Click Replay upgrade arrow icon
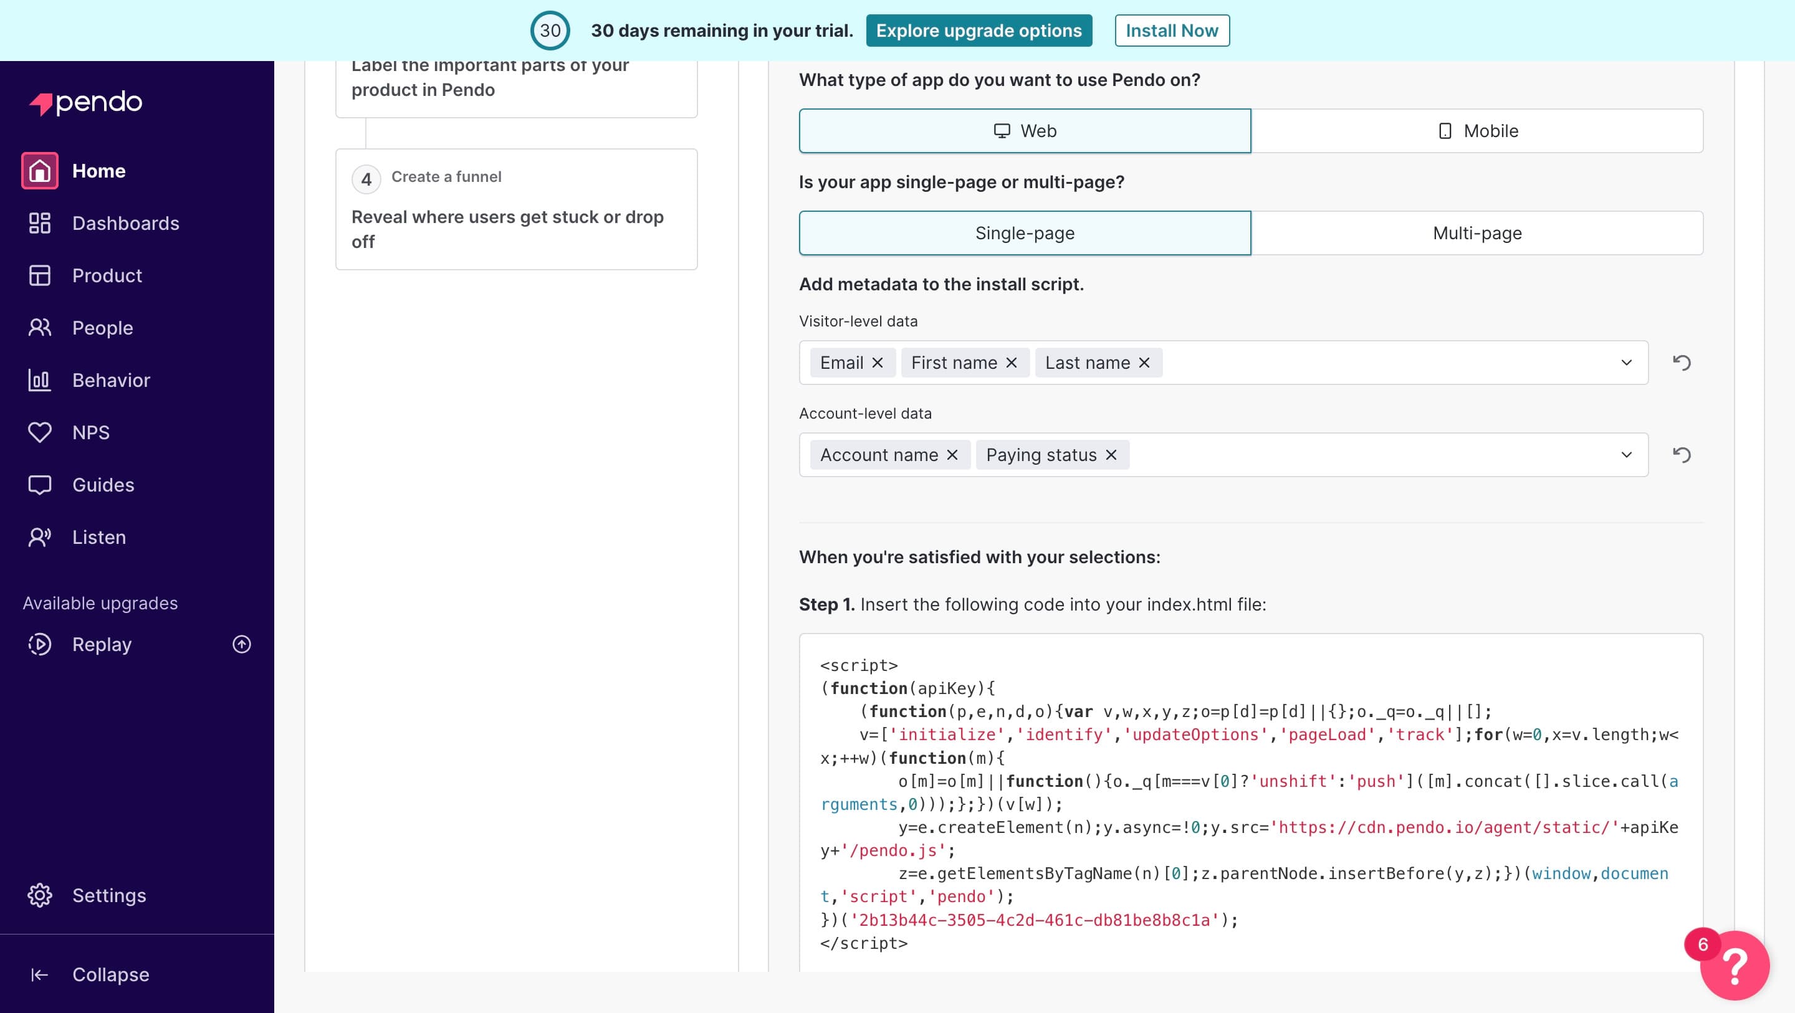This screenshot has width=1795, height=1013. (242, 644)
